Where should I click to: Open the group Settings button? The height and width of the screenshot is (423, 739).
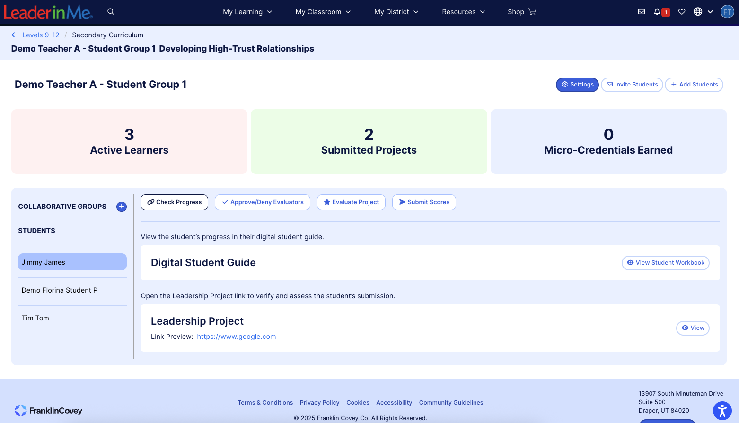(577, 85)
